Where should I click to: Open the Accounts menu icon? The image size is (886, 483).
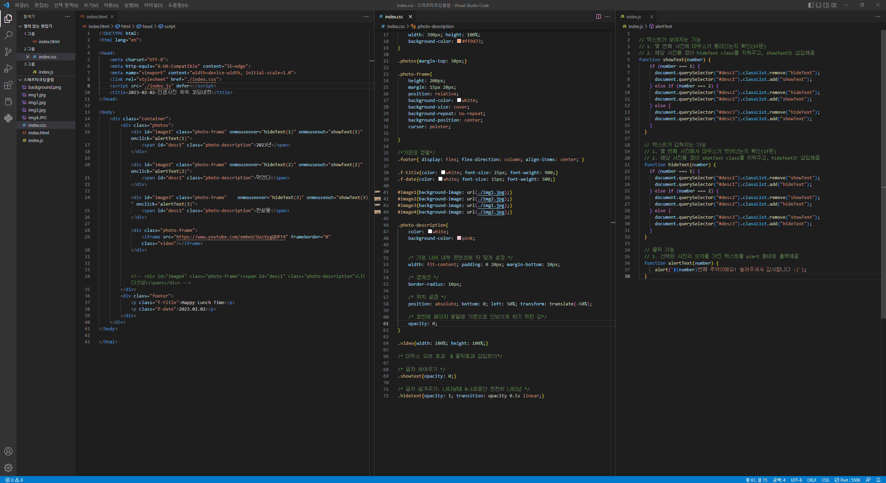[8, 451]
